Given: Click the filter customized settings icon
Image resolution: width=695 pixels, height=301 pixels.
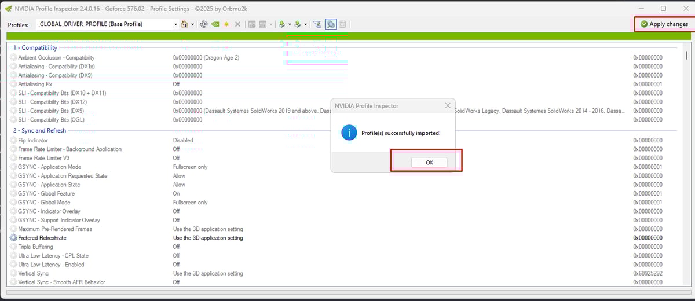Looking at the screenshot, I should 317,24.
